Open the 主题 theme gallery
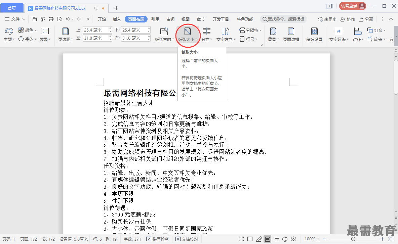This screenshot has height=244, width=398. click(x=9, y=35)
